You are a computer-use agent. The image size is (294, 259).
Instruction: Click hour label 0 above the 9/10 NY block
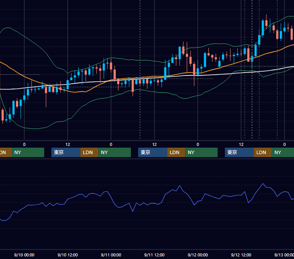point(111,145)
